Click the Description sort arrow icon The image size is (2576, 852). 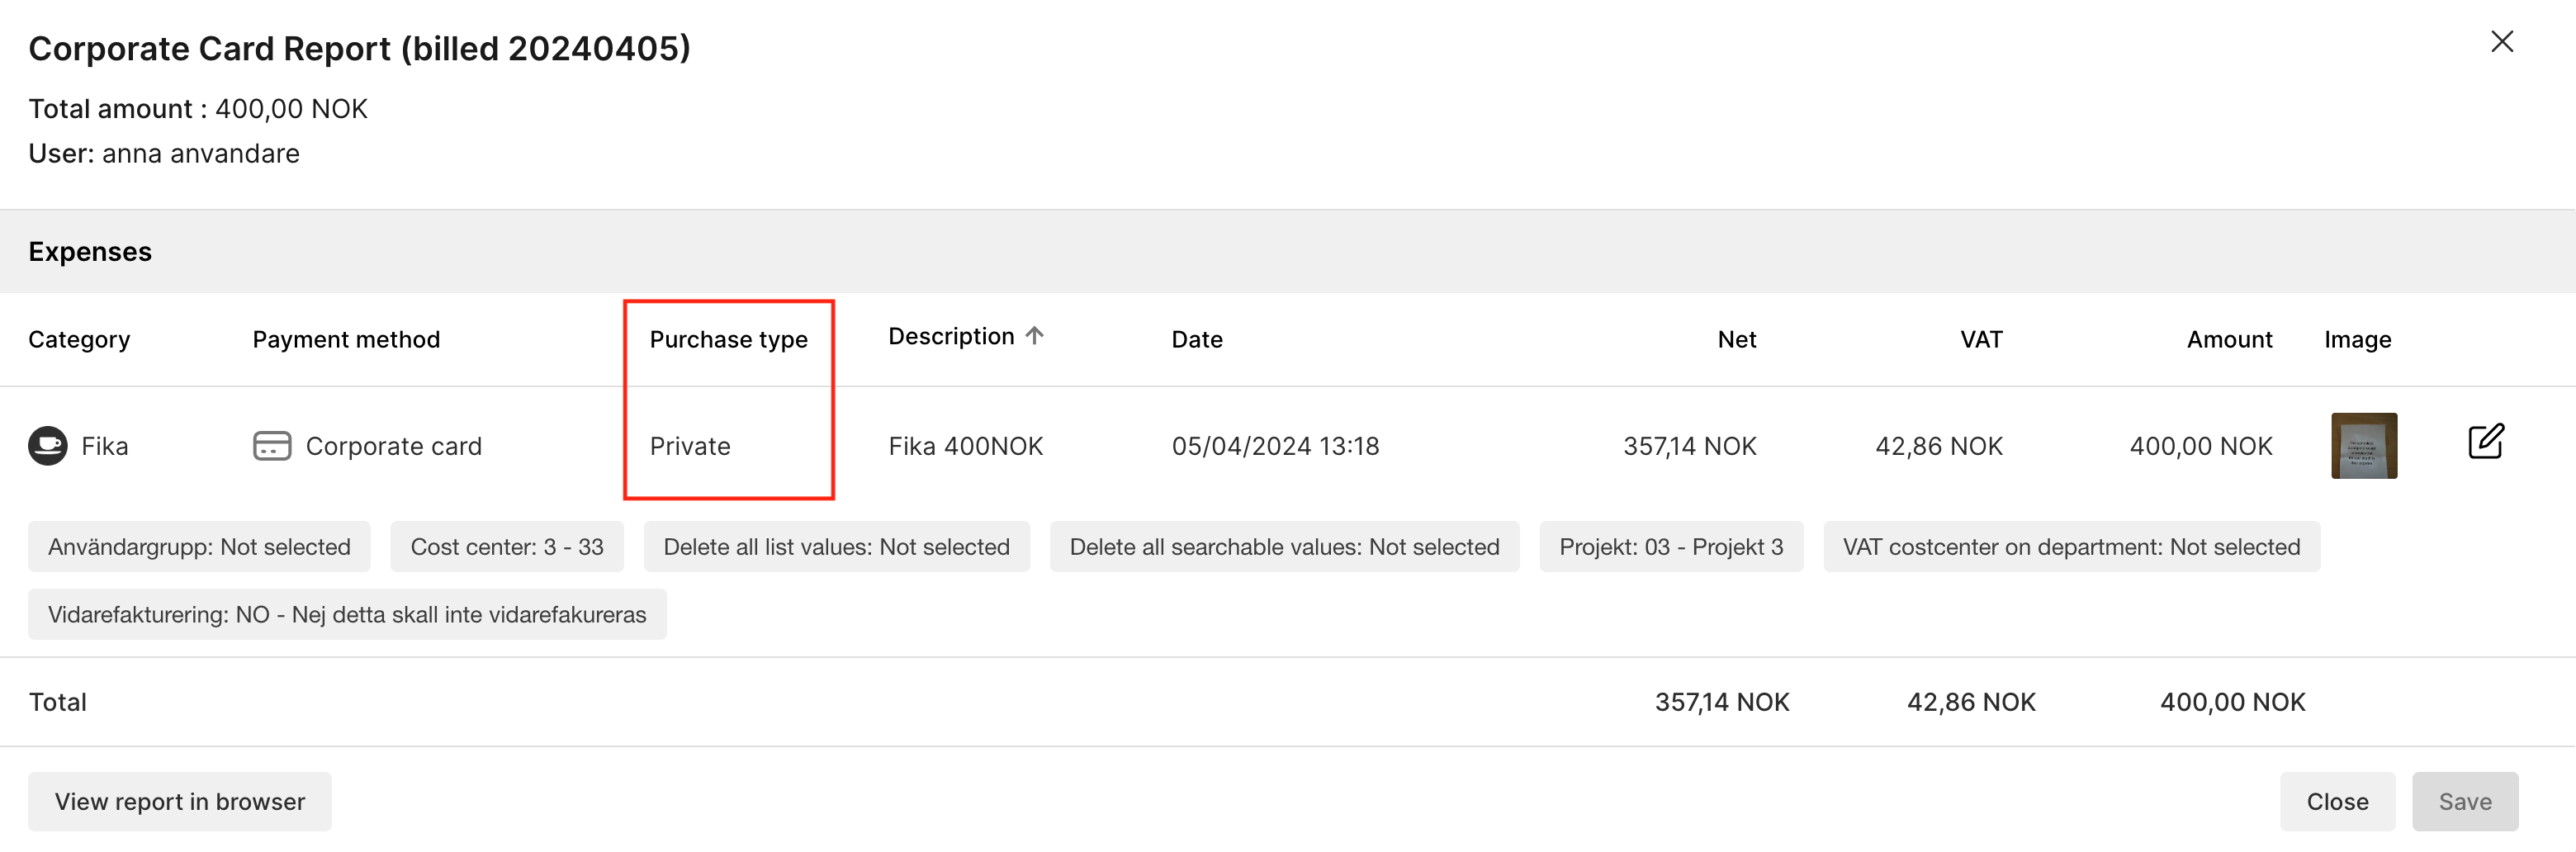[1035, 336]
